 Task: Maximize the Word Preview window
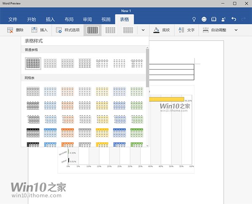[x=235, y=3]
